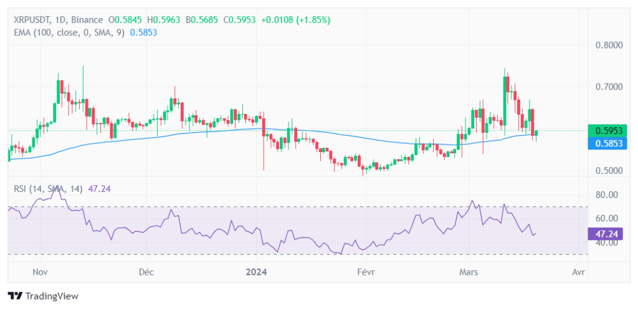Click the 0.7000 price axis tick
The image size is (638, 309).
[x=609, y=87]
